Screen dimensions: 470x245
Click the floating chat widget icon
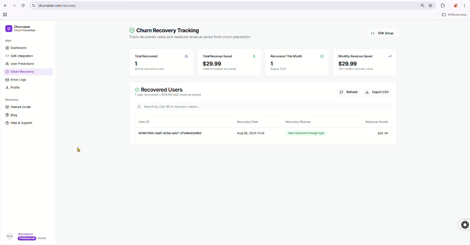[x=465, y=225]
